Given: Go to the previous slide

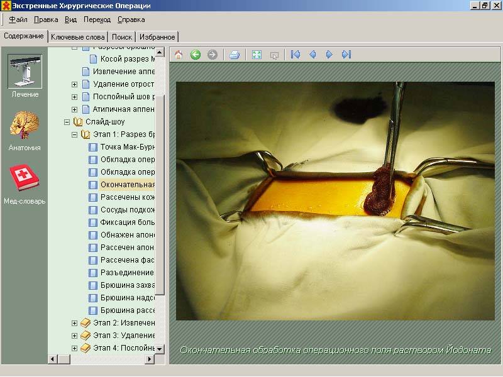Looking at the screenshot, I should (312, 55).
